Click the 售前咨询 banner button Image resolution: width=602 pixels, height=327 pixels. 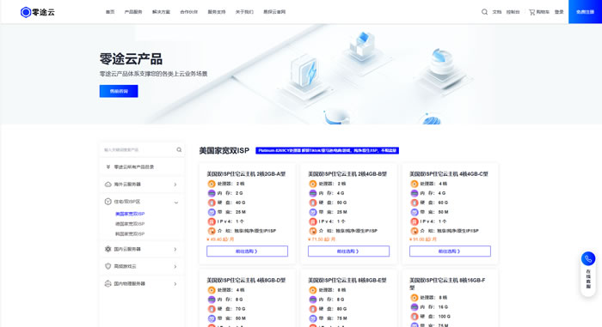[x=119, y=91]
